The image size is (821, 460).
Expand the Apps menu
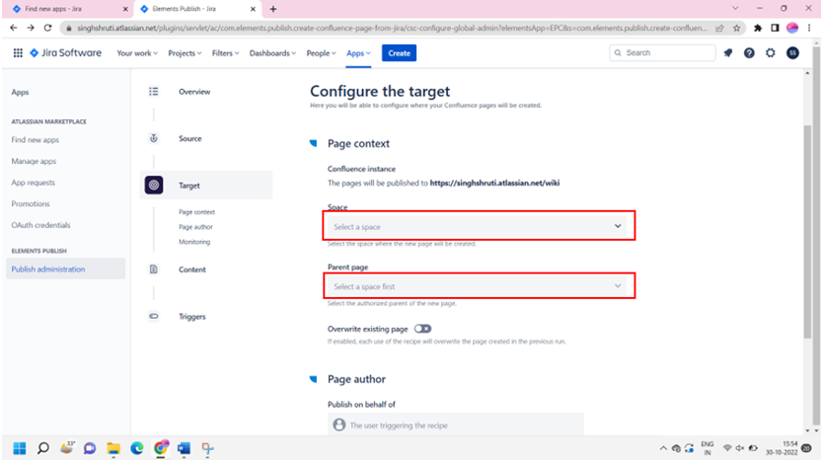[358, 53]
